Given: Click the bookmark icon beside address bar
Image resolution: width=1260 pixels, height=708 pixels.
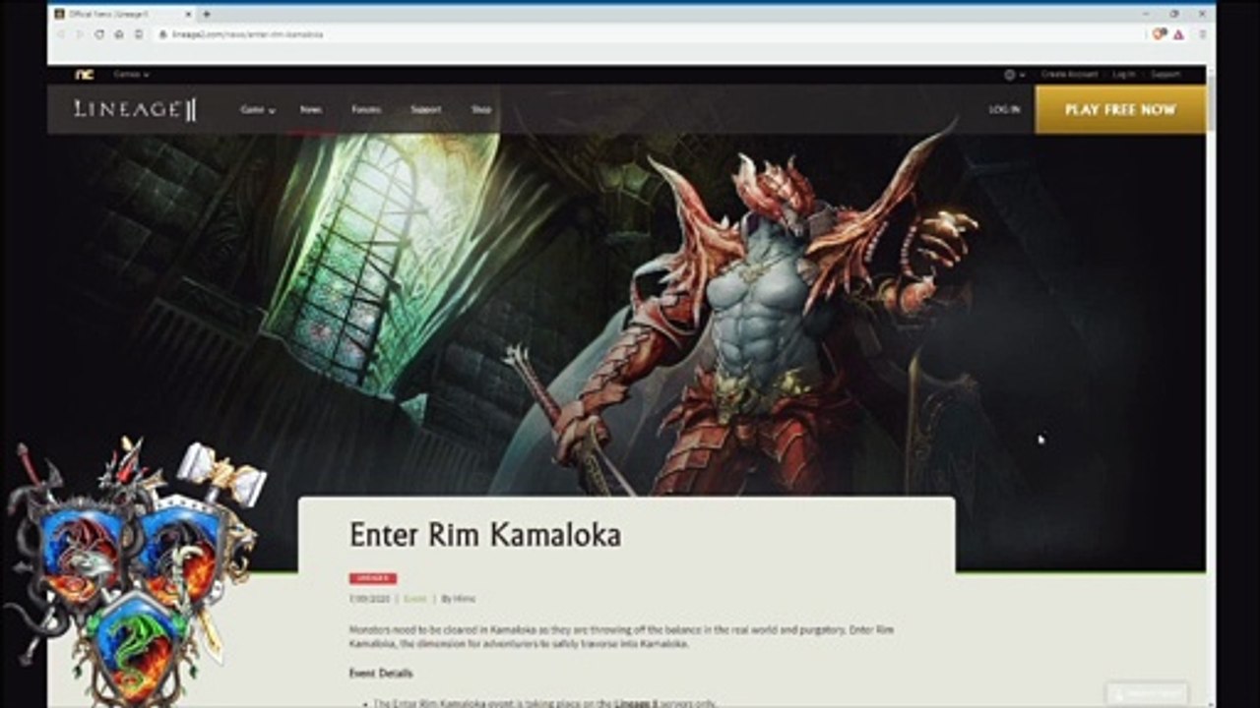Looking at the screenshot, I should point(138,33).
